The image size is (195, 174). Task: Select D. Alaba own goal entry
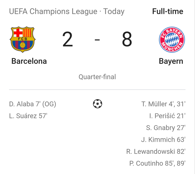click(32, 104)
